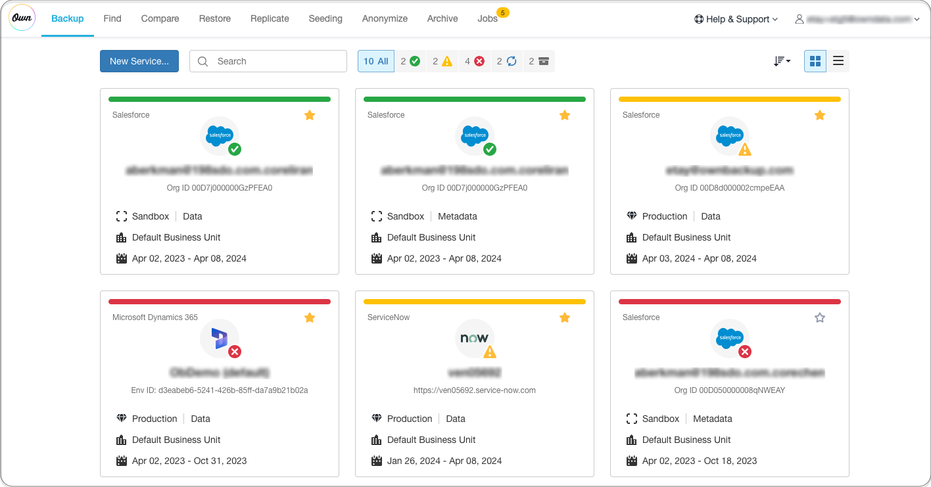This screenshot has width=931, height=487.
Task: Open the Anonymize tab
Action: [x=385, y=18]
